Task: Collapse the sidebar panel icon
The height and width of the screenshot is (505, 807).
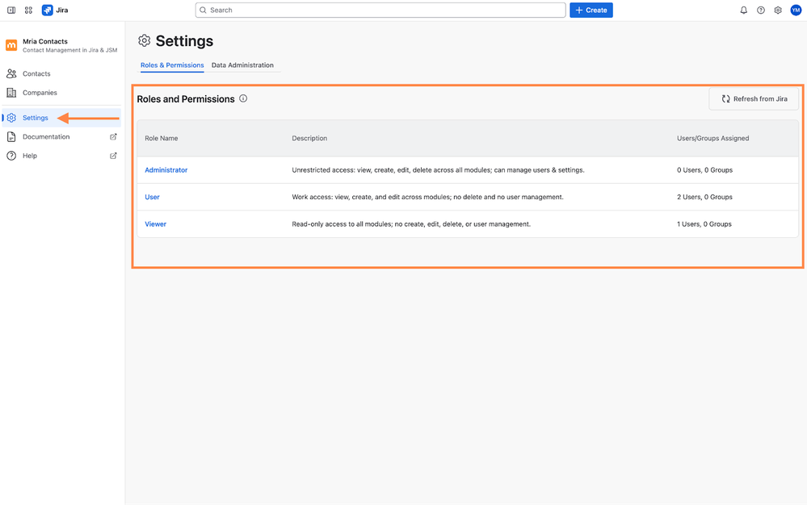Action: (11, 10)
